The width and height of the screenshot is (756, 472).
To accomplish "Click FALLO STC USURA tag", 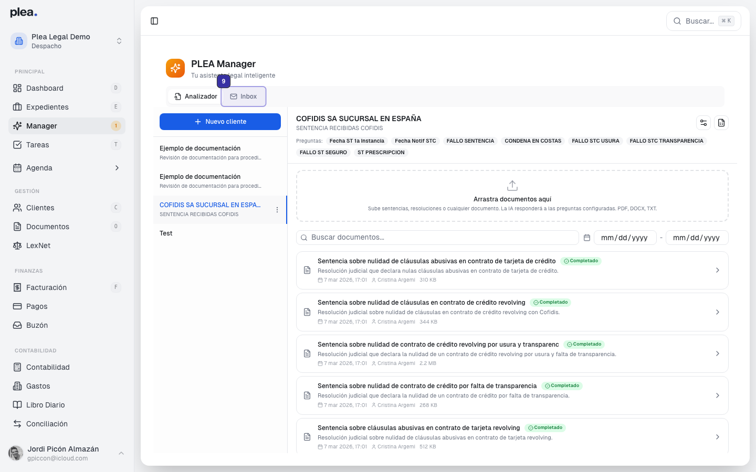I will click(x=595, y=141).
